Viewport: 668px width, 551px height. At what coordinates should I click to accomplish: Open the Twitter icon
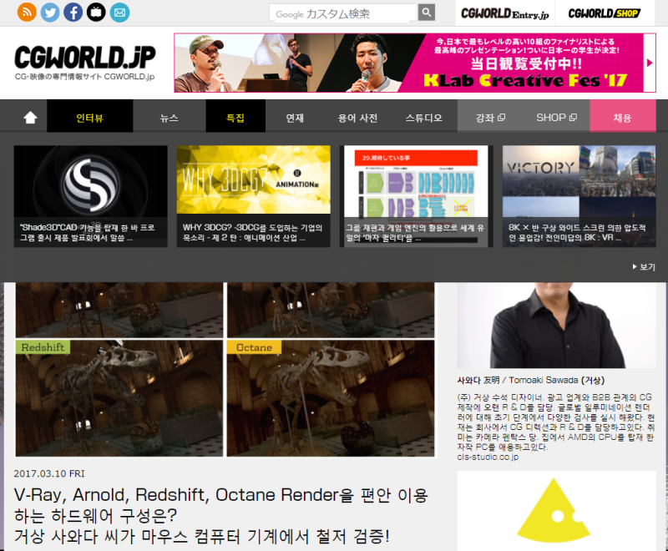coord(50,13)
